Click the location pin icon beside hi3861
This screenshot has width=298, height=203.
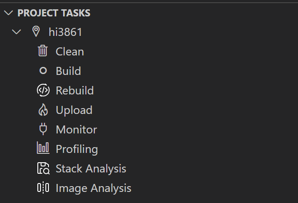tap(36, 31)
